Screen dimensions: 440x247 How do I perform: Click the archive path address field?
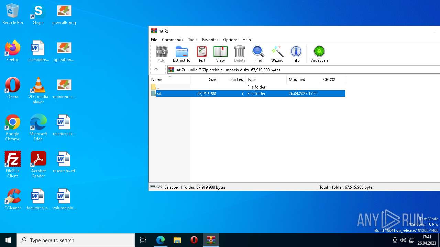pos(304,70)
